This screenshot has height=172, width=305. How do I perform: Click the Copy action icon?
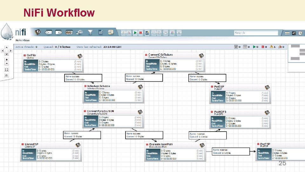154,33
